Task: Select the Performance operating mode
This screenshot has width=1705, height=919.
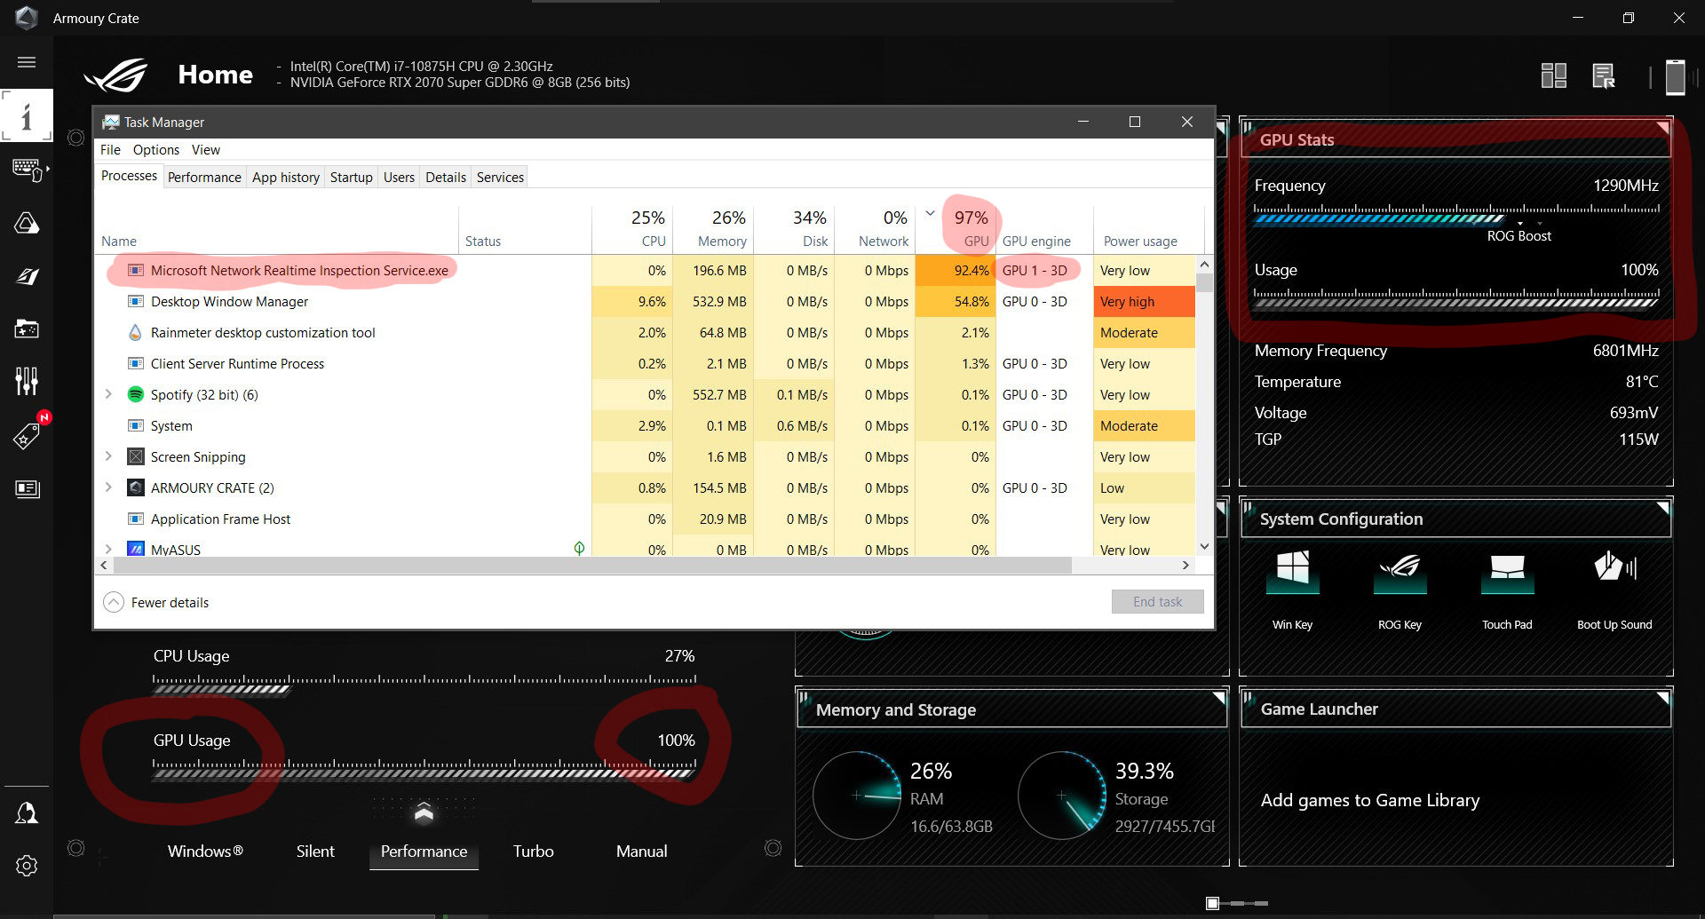Action: click(424, 851)
